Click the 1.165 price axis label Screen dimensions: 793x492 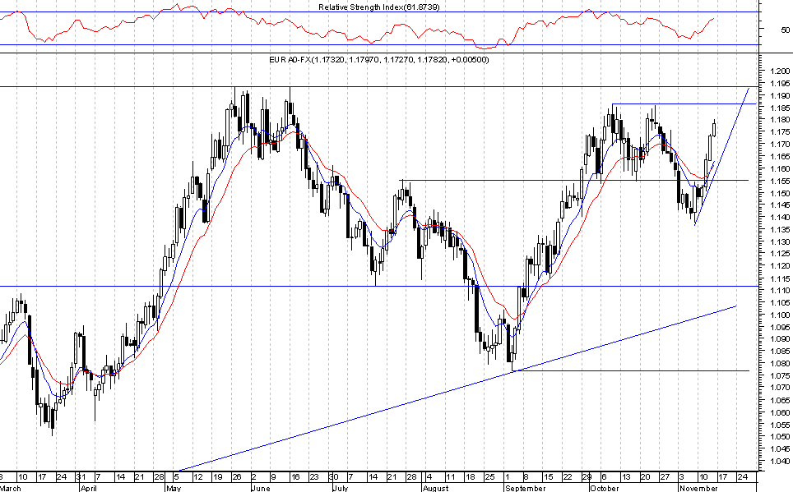tap(780, 157)
